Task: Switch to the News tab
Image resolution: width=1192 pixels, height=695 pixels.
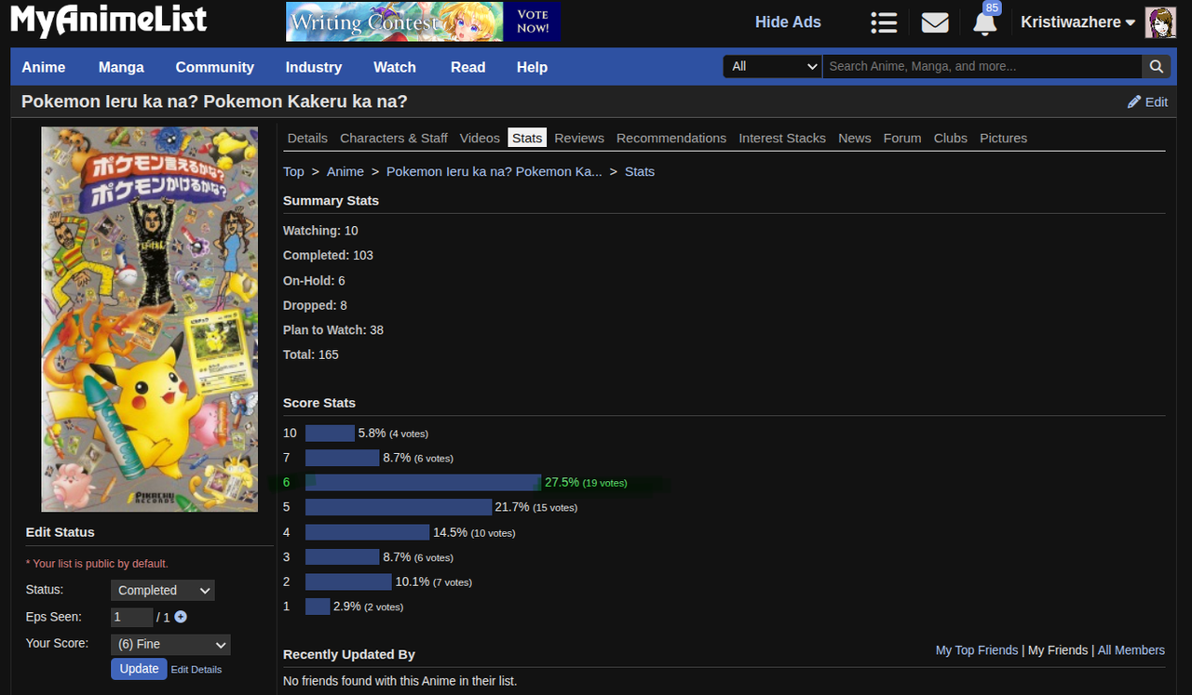Action: 855,138
